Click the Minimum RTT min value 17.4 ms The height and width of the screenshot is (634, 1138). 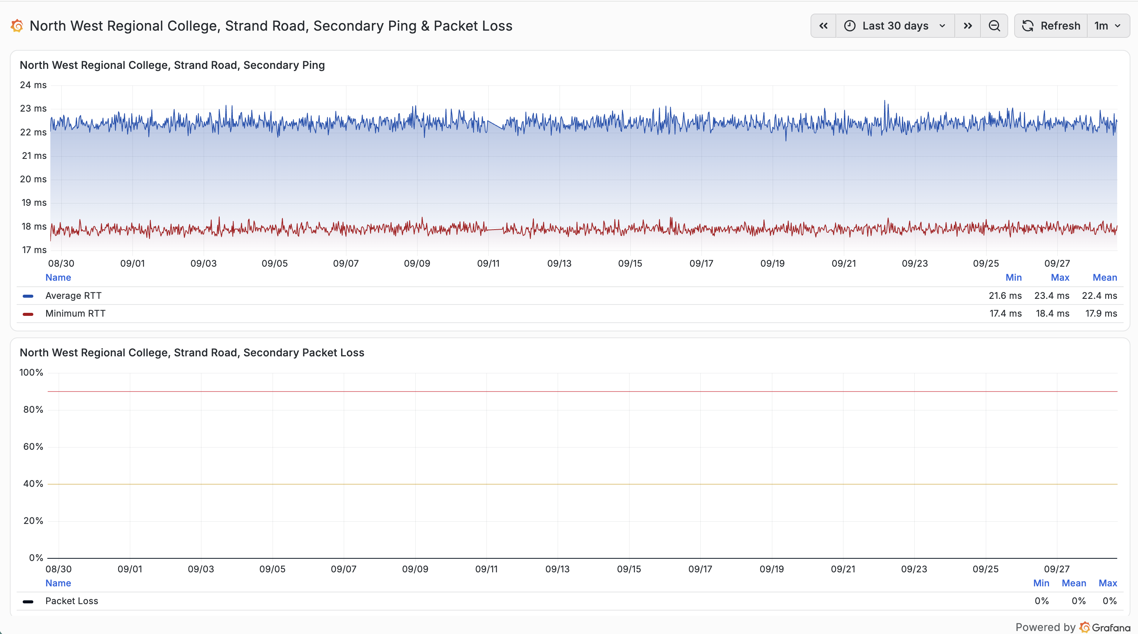(x=1005, y=314)
